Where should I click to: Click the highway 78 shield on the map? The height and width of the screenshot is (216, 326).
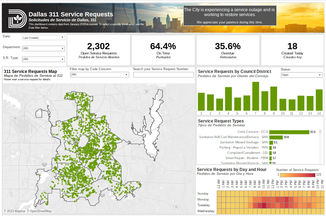click(146, 92)
